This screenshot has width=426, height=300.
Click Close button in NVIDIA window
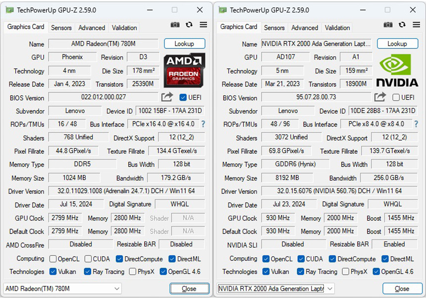coord(402,288)
